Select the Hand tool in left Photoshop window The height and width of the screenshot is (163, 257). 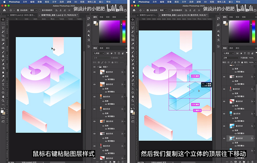3,96
